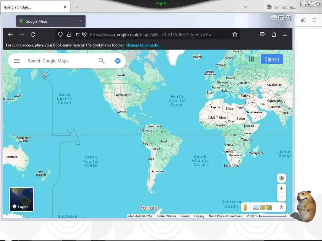
Task: Click Send Product Feedback link
Action: click(225, 216)
